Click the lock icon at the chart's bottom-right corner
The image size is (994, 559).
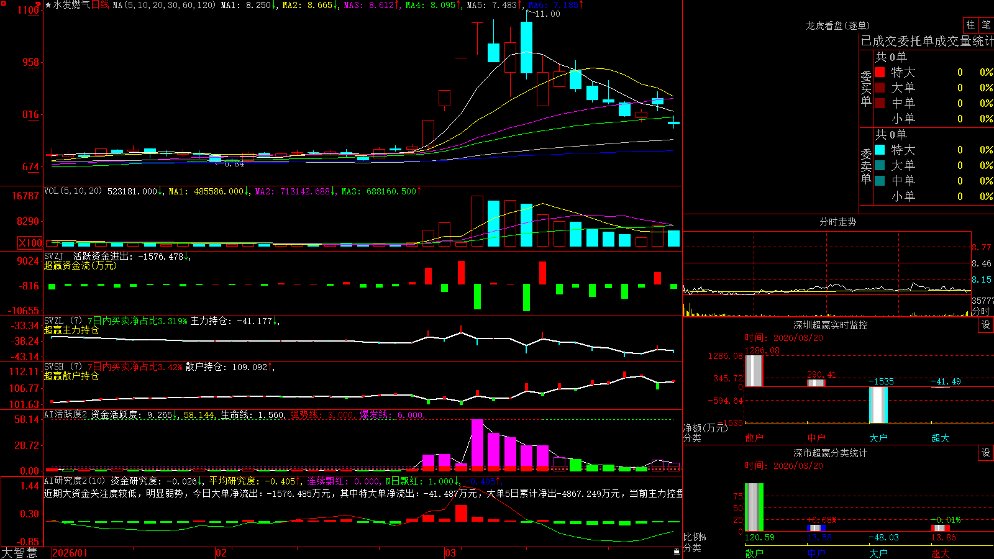(x=677, y=551)
